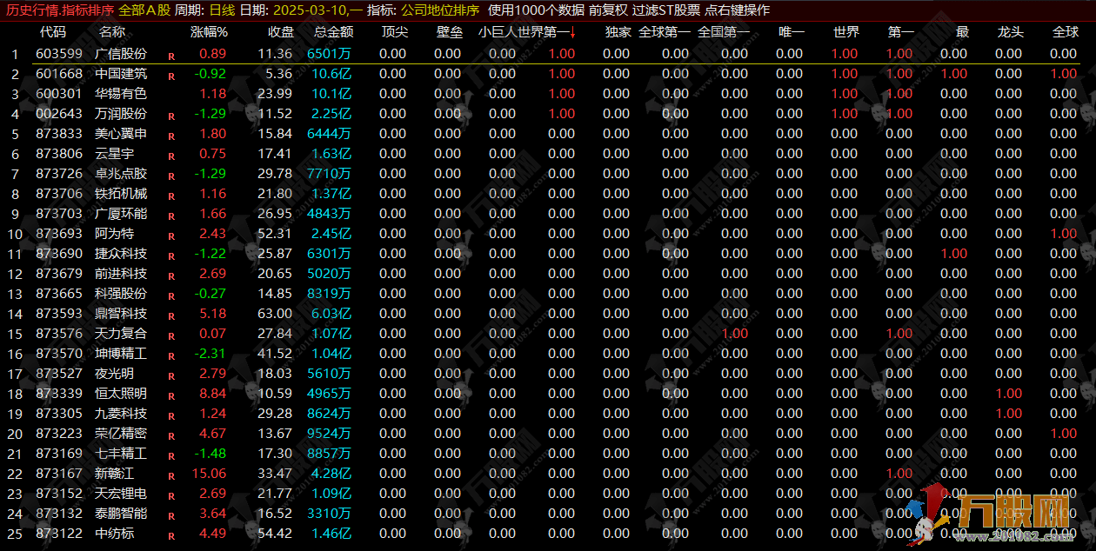Click the R marker beside 铁拓机械

coord(170,196)
